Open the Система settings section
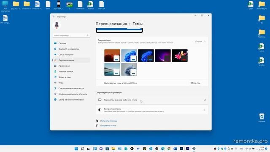 [71, 43]
